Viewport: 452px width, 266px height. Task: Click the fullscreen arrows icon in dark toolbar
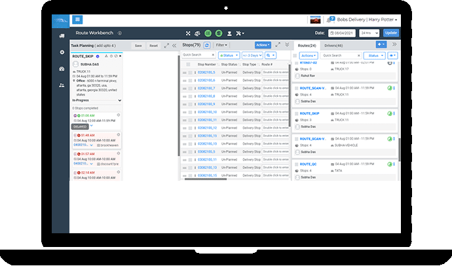(x=188, y=33)
